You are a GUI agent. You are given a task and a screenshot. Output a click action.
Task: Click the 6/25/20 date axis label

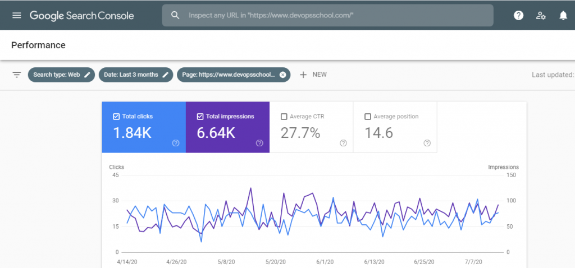click(x=425, y=262)
